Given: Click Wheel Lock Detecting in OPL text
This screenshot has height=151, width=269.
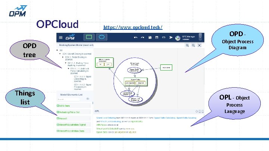Looking at the screenshot, I should [x=106, y=118].
